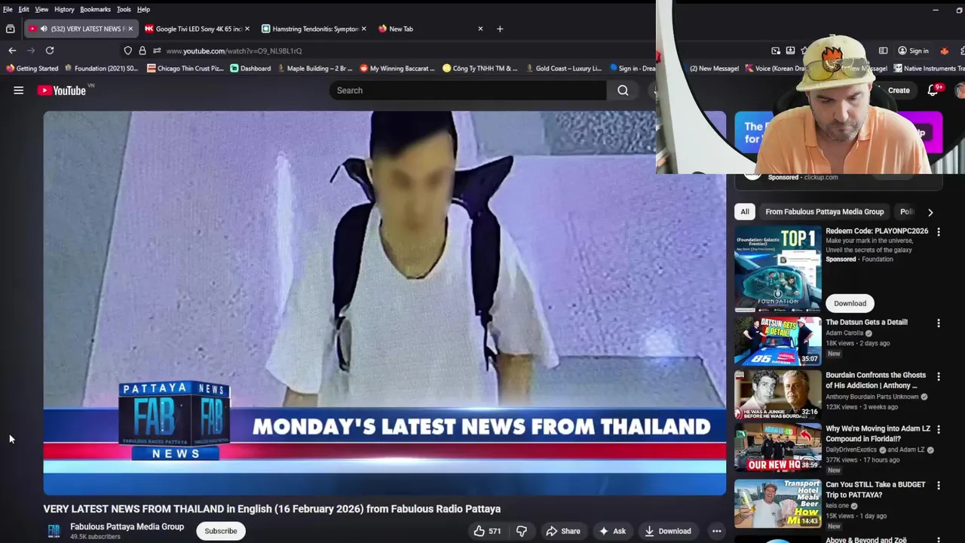The height and width of the screenshot is (543, 965).
Task: Click the Ask button
Action: (611, 531)
